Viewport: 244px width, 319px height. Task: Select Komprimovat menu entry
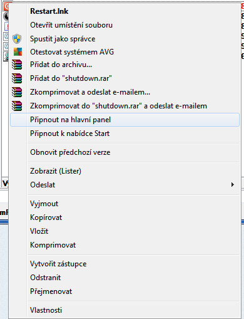point(125,245)
